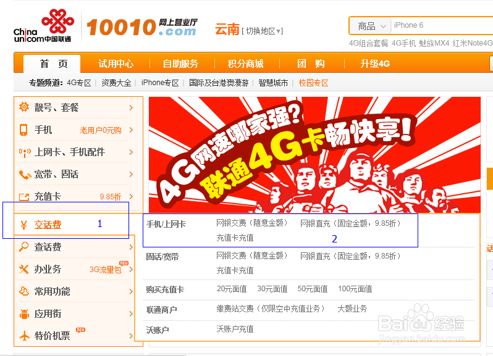Click the 10010.com online hall logo
493x356 pixels.
click(142, 27)
